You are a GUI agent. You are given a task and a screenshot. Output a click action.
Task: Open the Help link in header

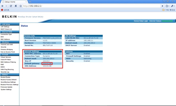141,21
